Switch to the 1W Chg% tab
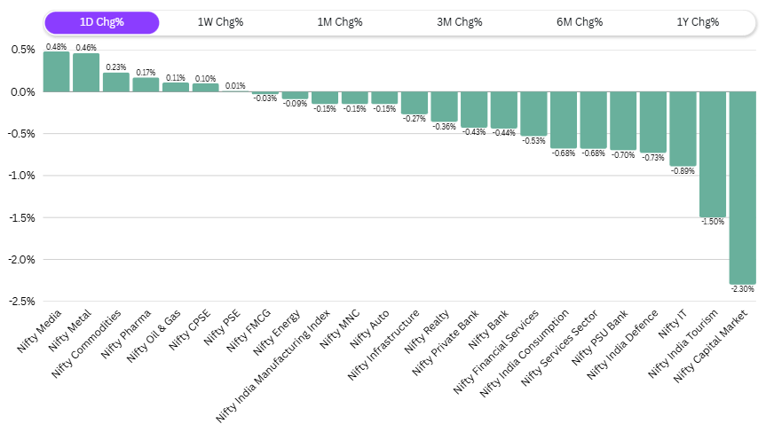766x432 pixels. coord(220,22)
